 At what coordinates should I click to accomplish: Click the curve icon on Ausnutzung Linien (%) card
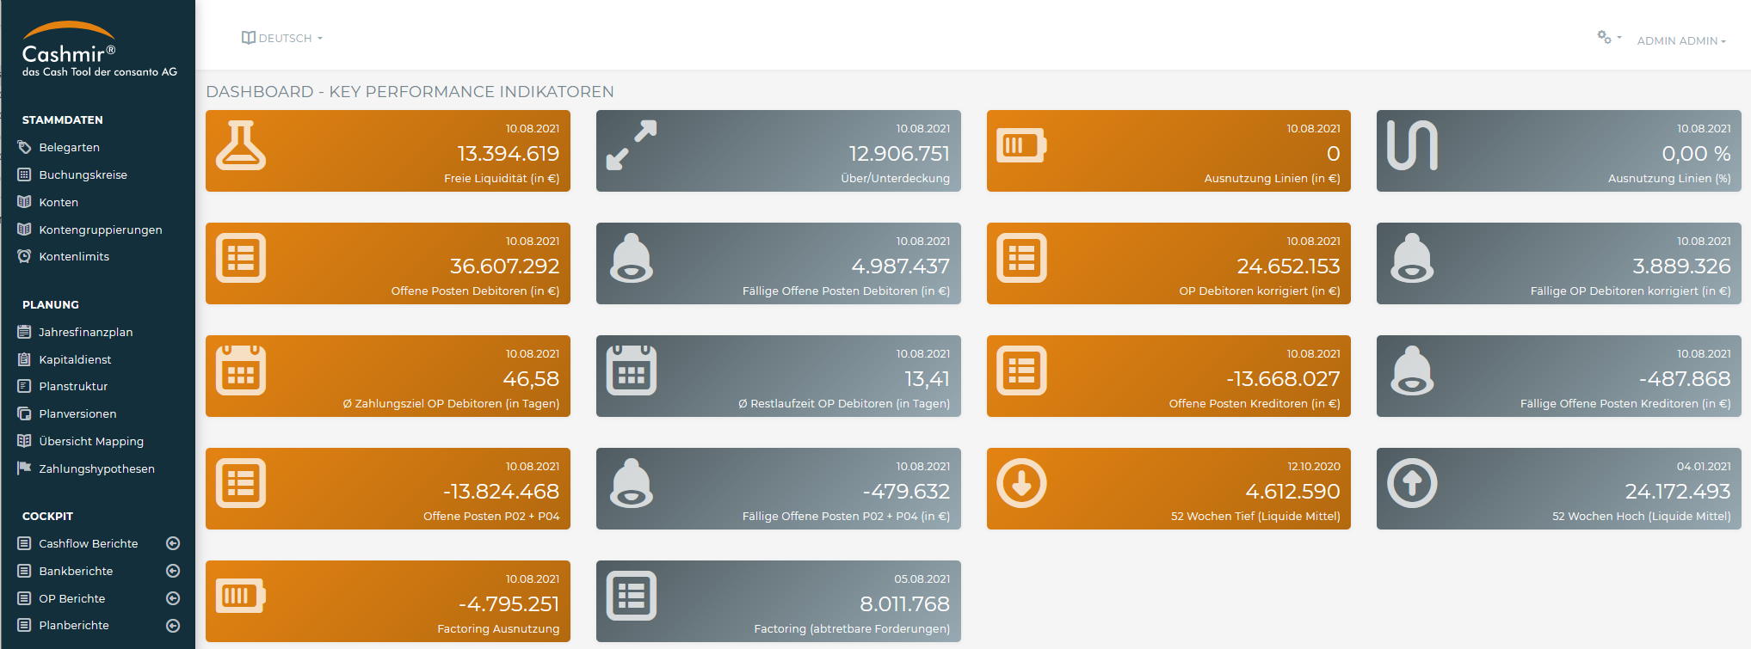point(1412,145)
